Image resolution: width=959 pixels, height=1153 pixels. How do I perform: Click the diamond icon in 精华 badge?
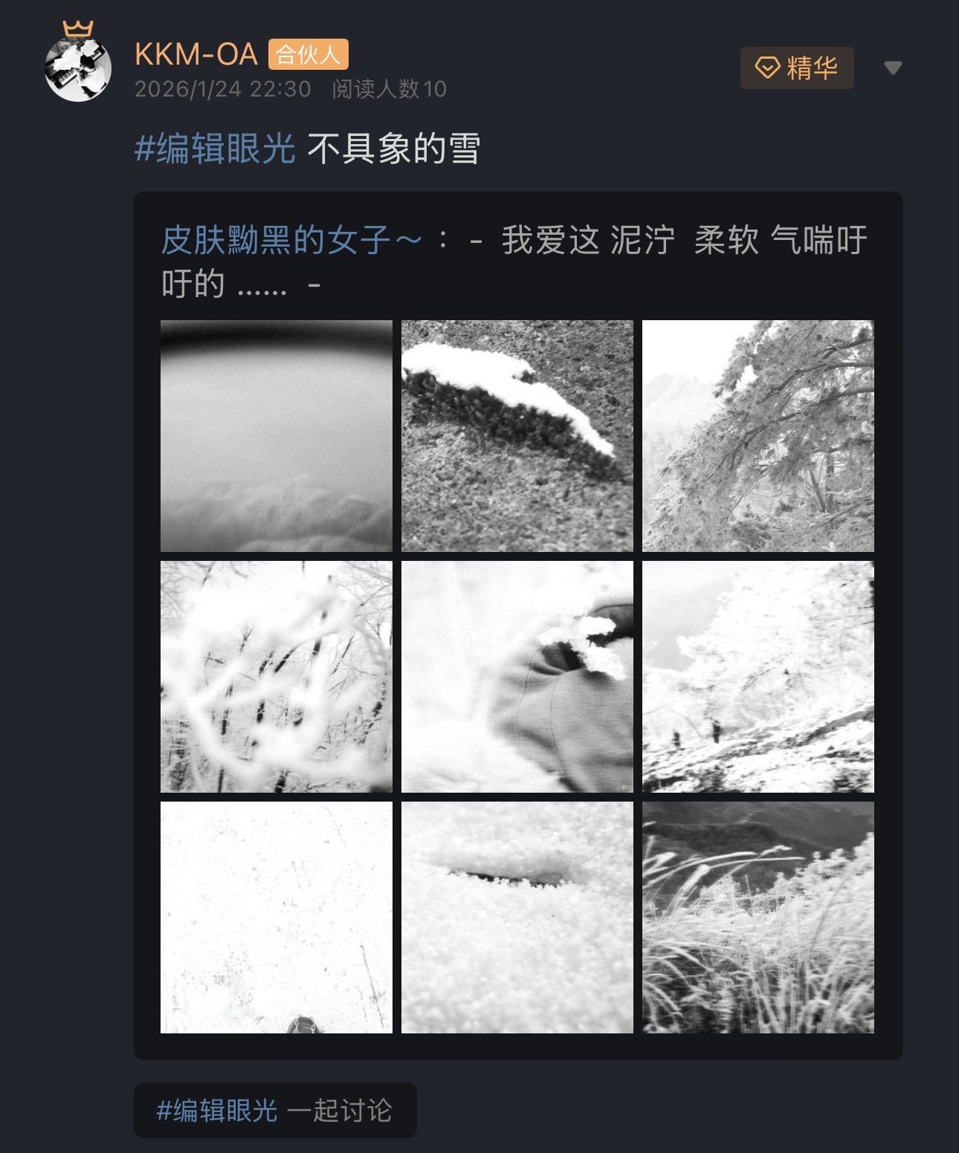(x=767, y=68)
